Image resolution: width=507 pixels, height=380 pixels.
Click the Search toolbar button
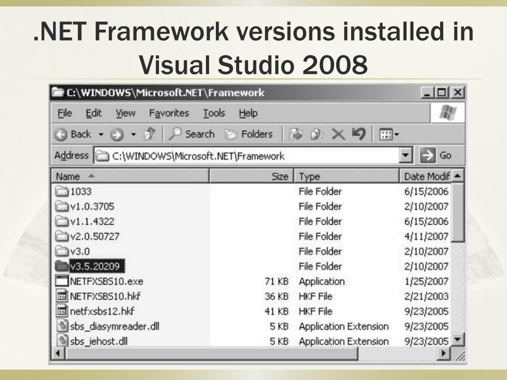click(x=192, y=134)
